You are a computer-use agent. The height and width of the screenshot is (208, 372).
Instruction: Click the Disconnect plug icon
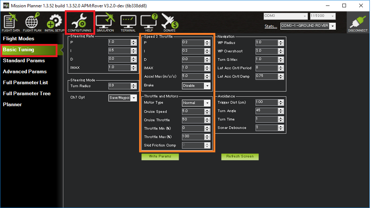[358, 23]
